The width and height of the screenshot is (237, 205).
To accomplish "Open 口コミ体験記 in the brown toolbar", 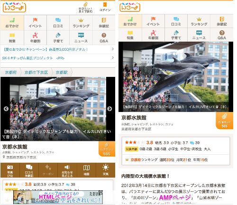I will click(29, 170).
